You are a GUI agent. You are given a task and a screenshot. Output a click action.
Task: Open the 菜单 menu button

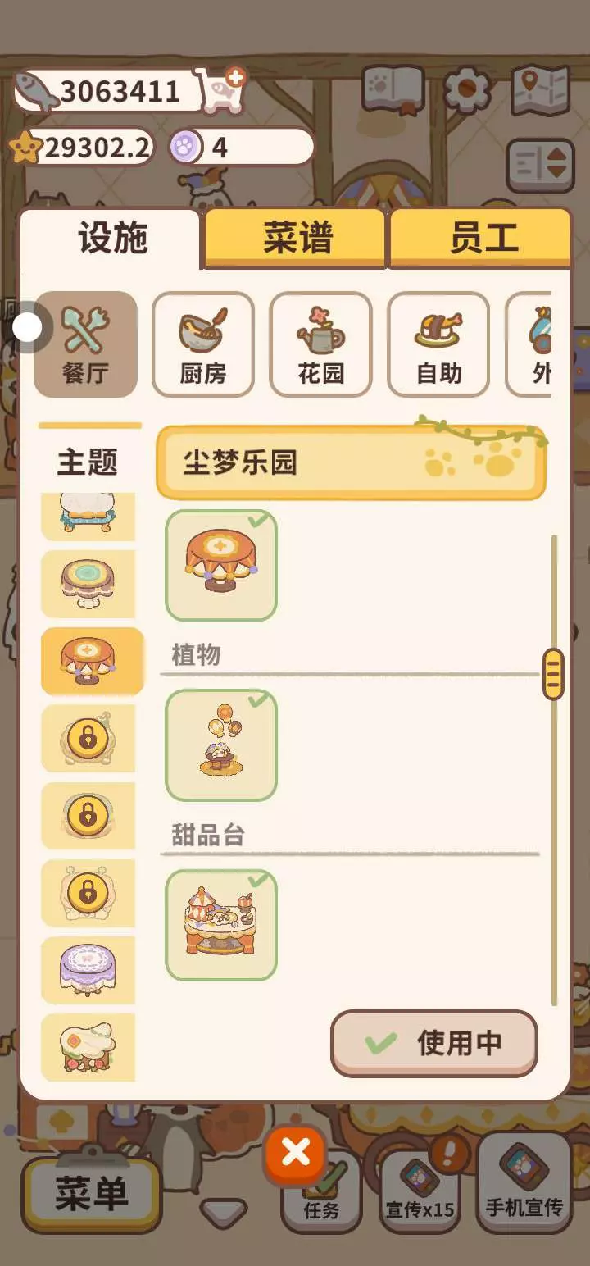[91, 1194]
